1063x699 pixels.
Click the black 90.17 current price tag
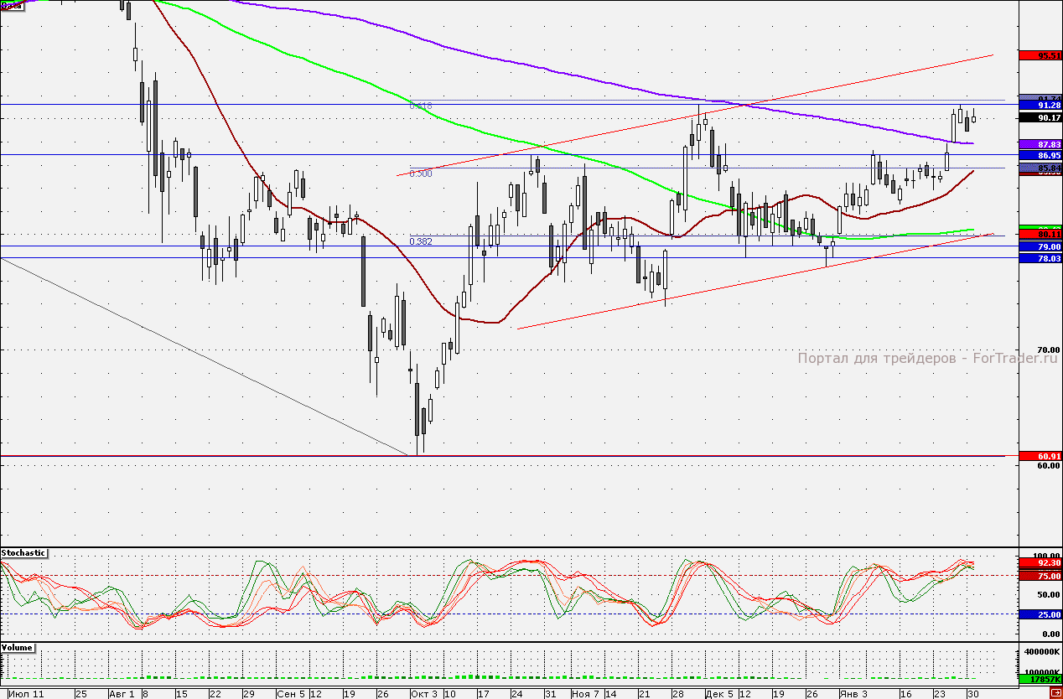(x=1040, y=118)
